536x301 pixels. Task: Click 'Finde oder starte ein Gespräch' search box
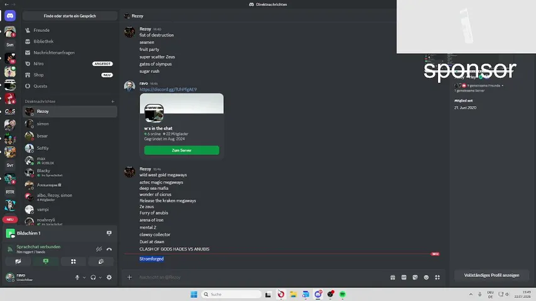click(x=70, y=16)
